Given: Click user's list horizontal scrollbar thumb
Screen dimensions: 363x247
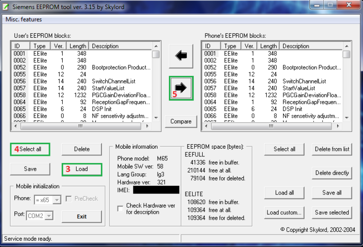Looking at the screenshot, I should point(81,126).
